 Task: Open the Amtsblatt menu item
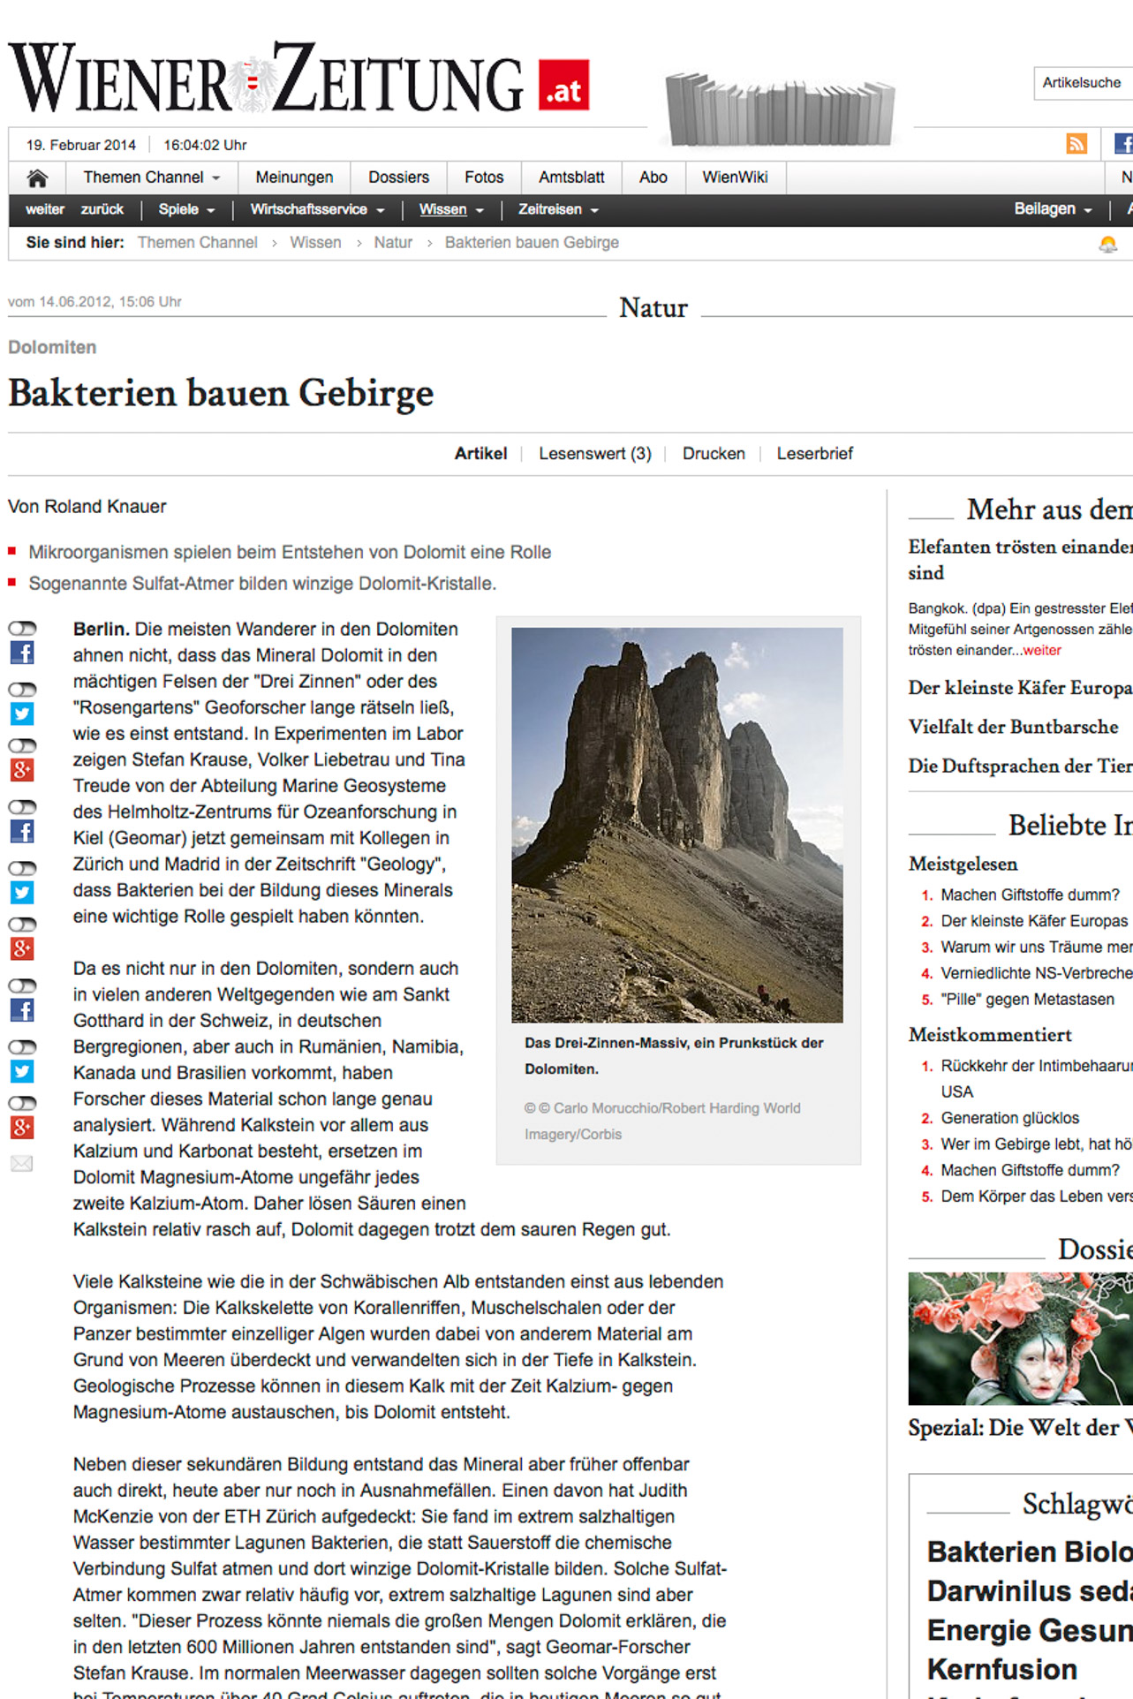click(x=571, y=177)
